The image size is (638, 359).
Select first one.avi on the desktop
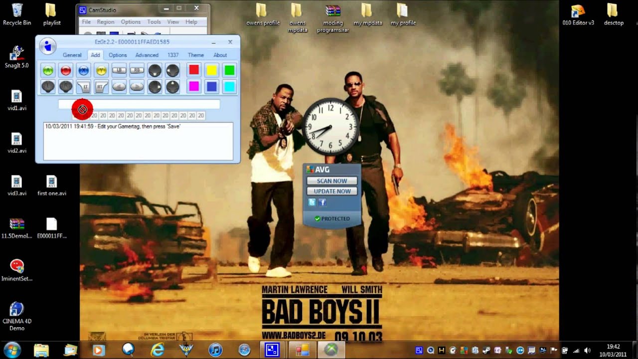pyautogui.click(x=51, y=185)
